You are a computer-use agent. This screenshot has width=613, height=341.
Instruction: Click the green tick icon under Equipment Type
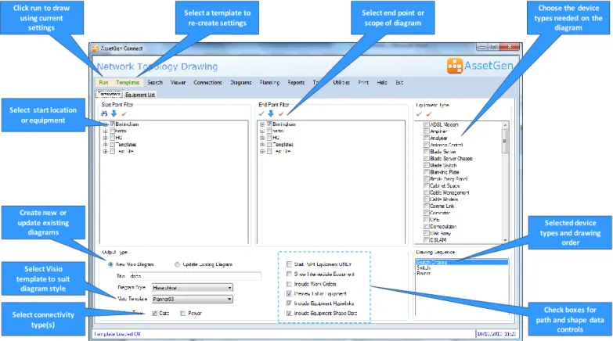coord(419,114)
